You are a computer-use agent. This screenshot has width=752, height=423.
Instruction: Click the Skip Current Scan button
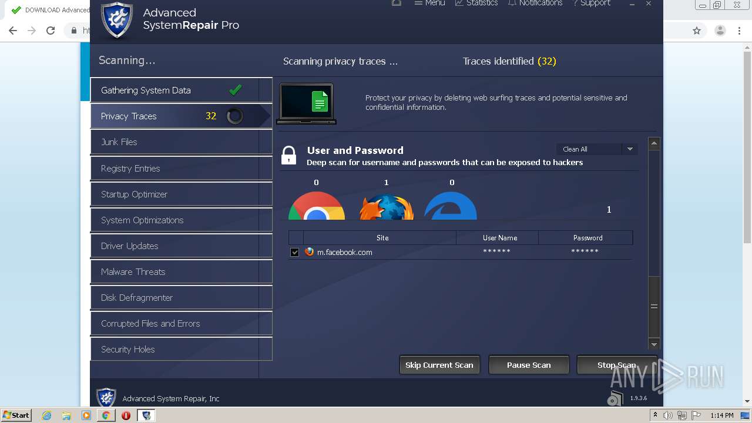439,365
